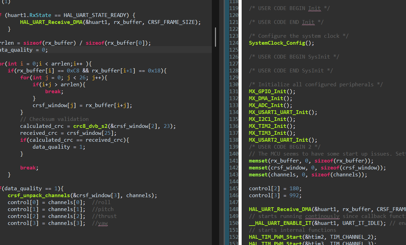This screenshot has width=406, height=245.
Task: Click the //yaw comment
Action: (x=100, y=223)
